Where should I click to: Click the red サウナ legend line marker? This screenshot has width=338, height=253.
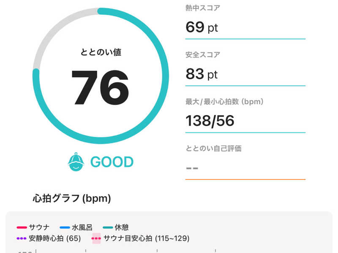[22, 228]
